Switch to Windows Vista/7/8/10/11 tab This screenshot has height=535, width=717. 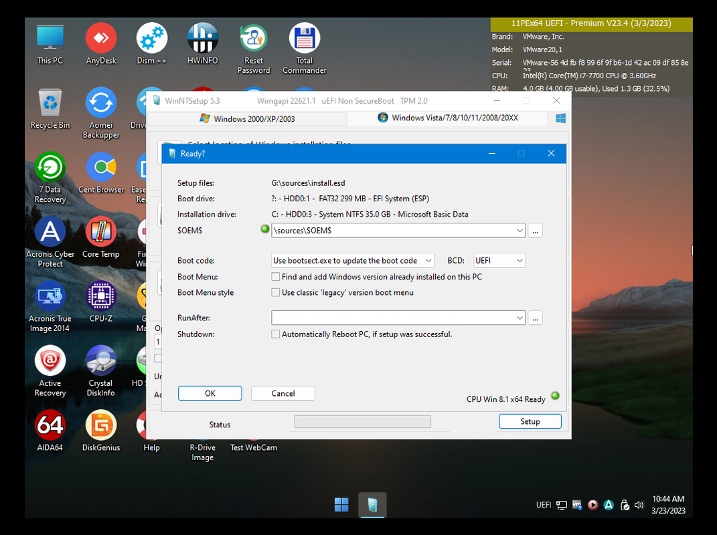click(447, 118)
